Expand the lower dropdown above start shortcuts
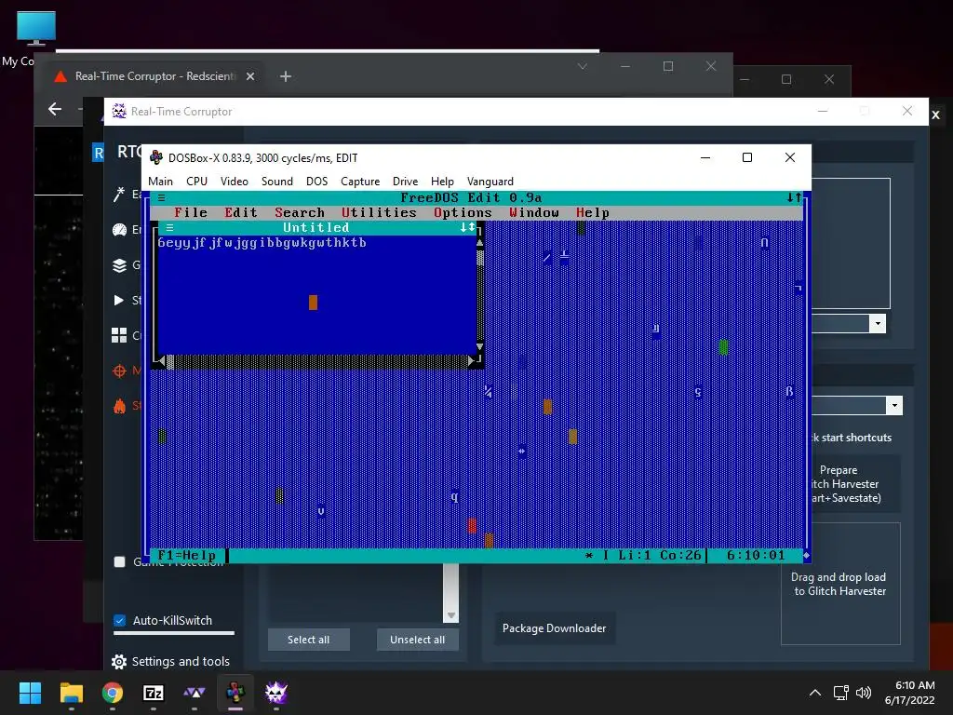Screen dimensions: 953x715 click(894, 406)
